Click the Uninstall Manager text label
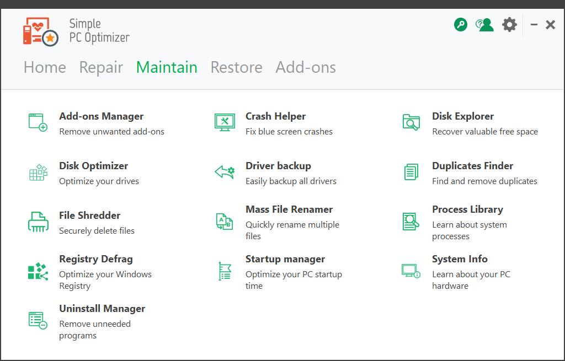The image size is (565, 361). point(102,309)
